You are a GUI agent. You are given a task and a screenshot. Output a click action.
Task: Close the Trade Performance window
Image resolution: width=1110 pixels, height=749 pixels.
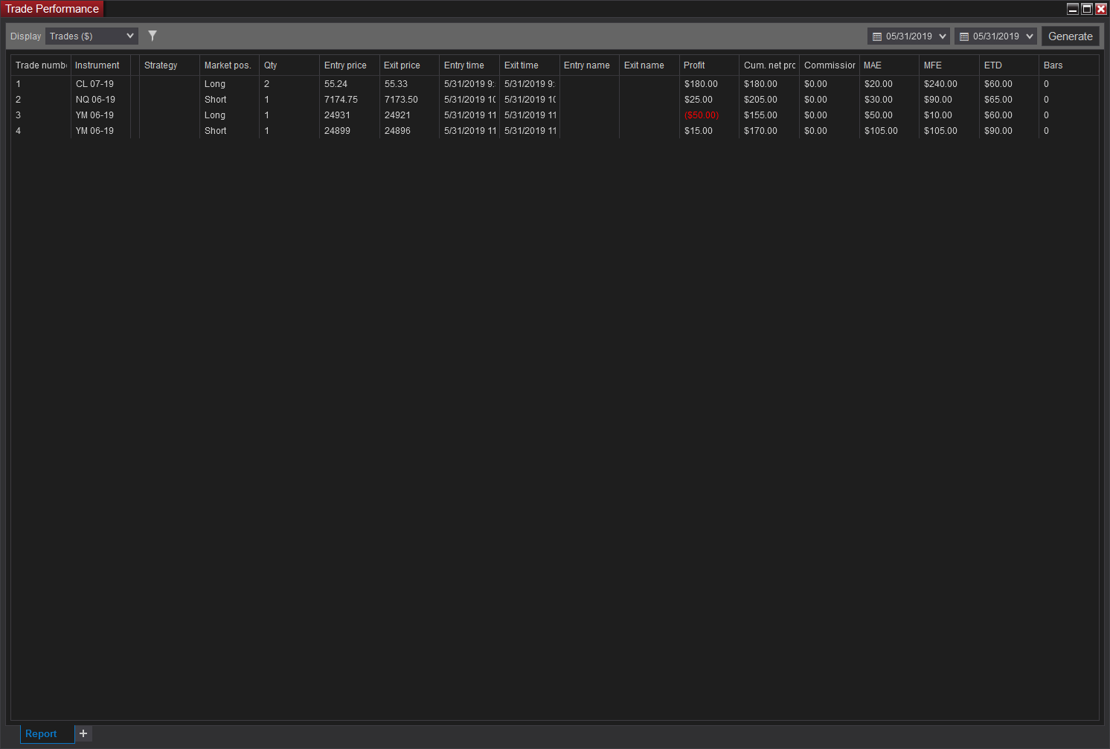click(1101, 9)
